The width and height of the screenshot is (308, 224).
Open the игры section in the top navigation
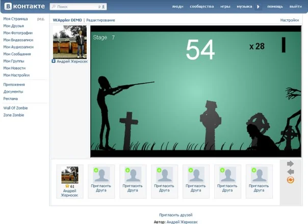click(x=224, y=7)
